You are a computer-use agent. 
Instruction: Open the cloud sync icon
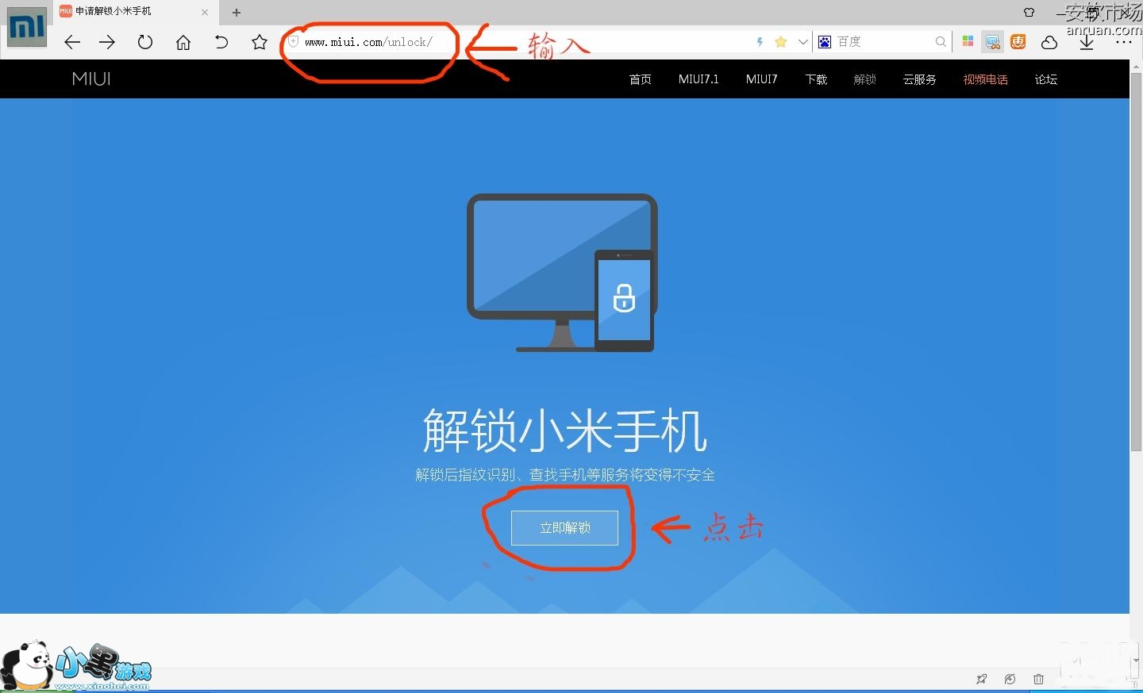pos(1049,42)
